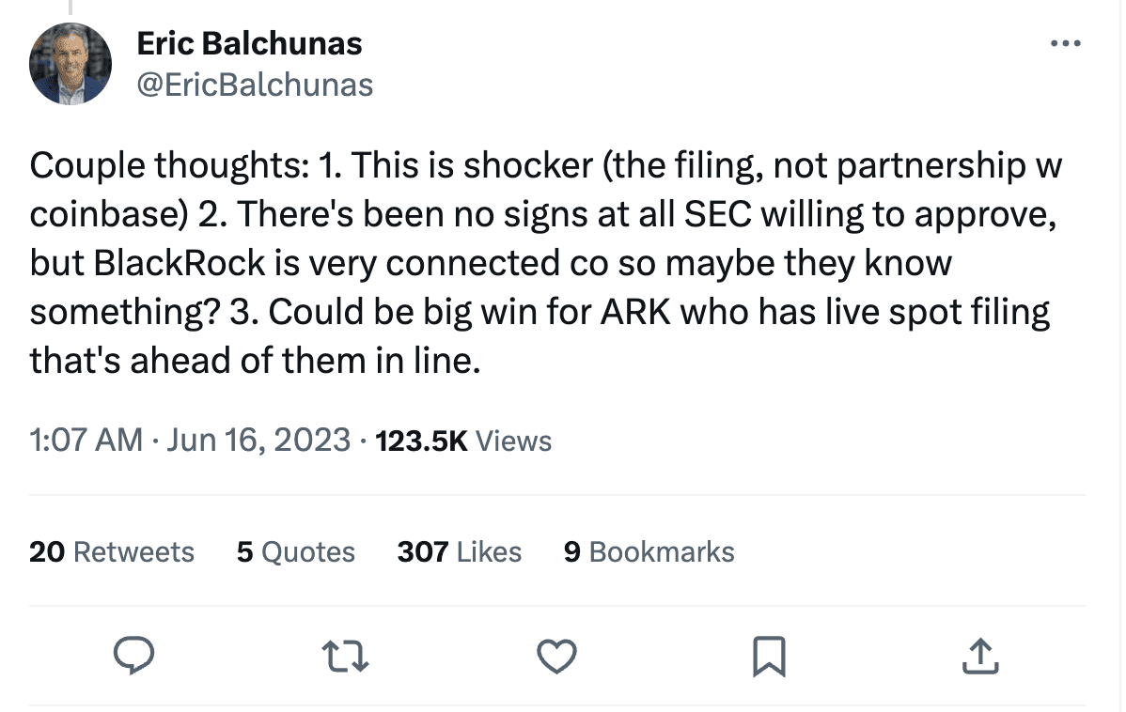Click the retweet arrows icon
Viewport: 1126px width, 712px height.
click(348, 656)
